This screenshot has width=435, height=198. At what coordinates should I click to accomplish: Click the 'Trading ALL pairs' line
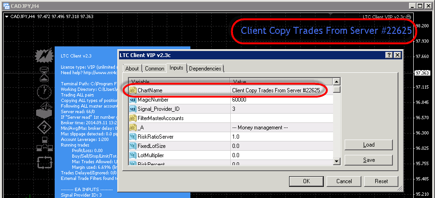tap(77, 95)
